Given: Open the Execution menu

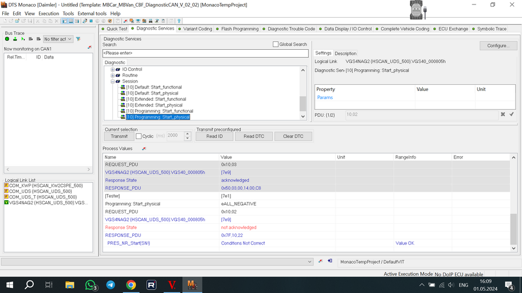Looking at the screenshot, I should pyautogui.click(x=49, y=14).
